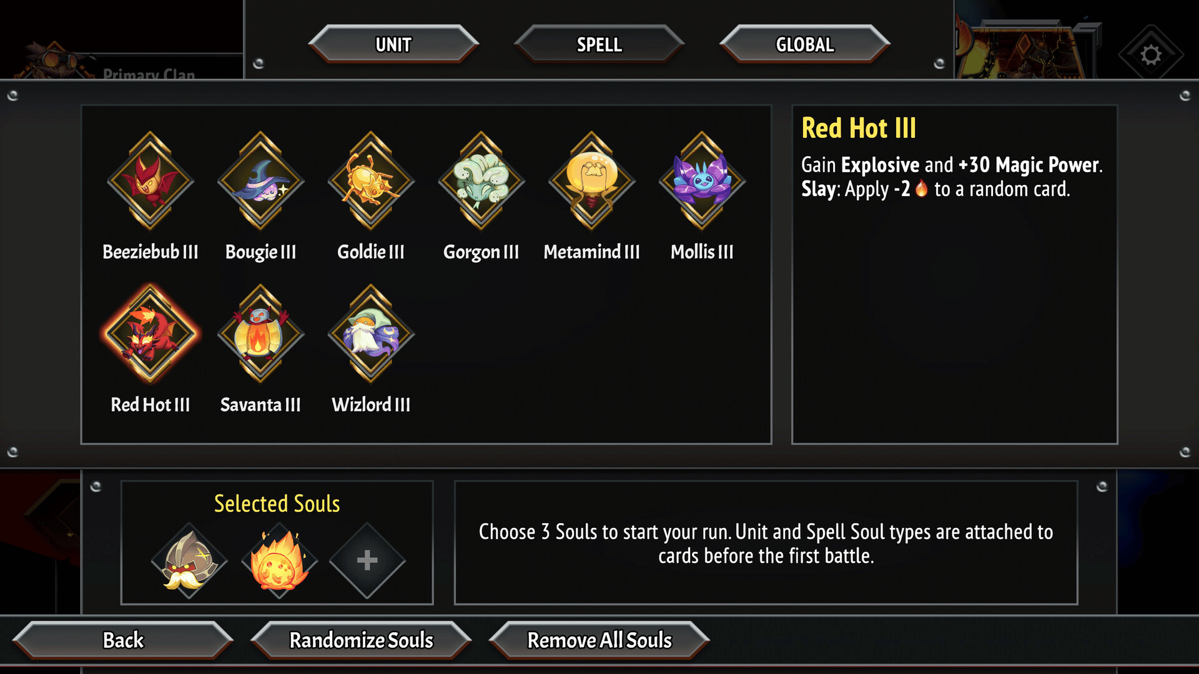The image size is (1199, 674).
Task: Select the Wizlord III wizard soul
Action: pos(371,334)
